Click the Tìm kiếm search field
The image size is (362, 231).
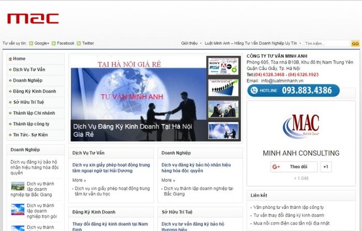[x=327, y=43]
